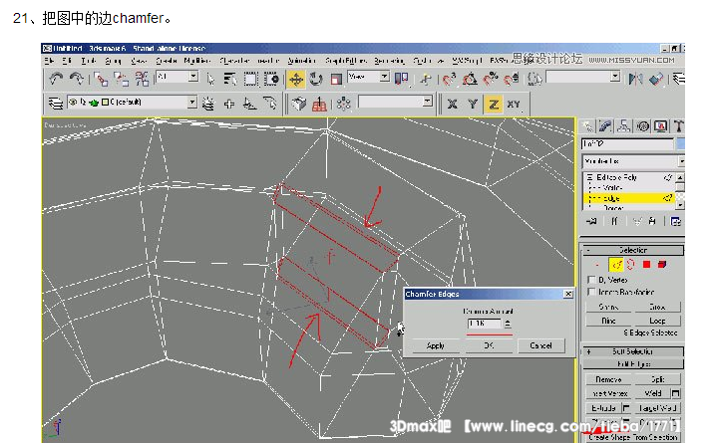Click the Mirror tool icon
The image size is (710, 443).
(x=635, y=79)
